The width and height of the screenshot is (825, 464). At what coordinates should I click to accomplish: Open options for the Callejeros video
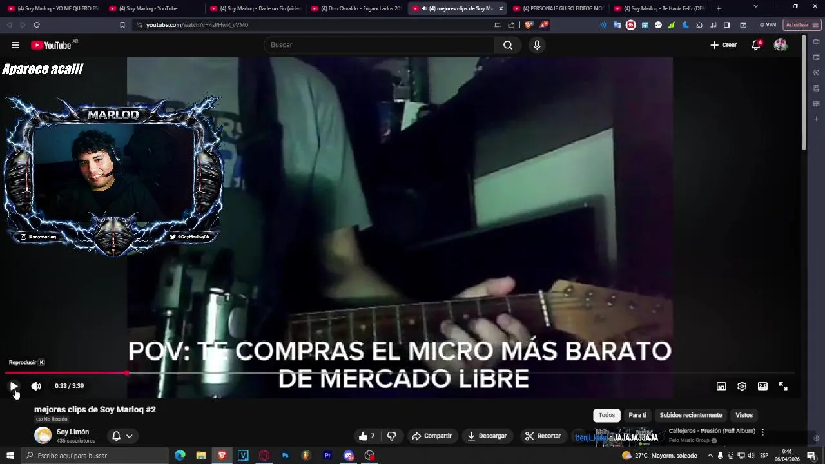click(762, 432)
